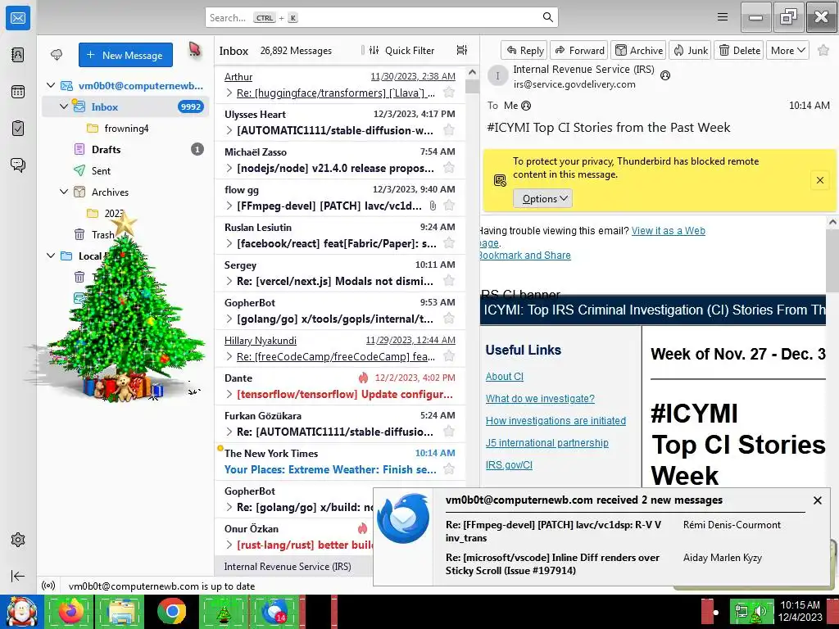Screen dimensions: 839x629
Task: Click the Thunderbird taskbar icon
Action: [274, 611]
